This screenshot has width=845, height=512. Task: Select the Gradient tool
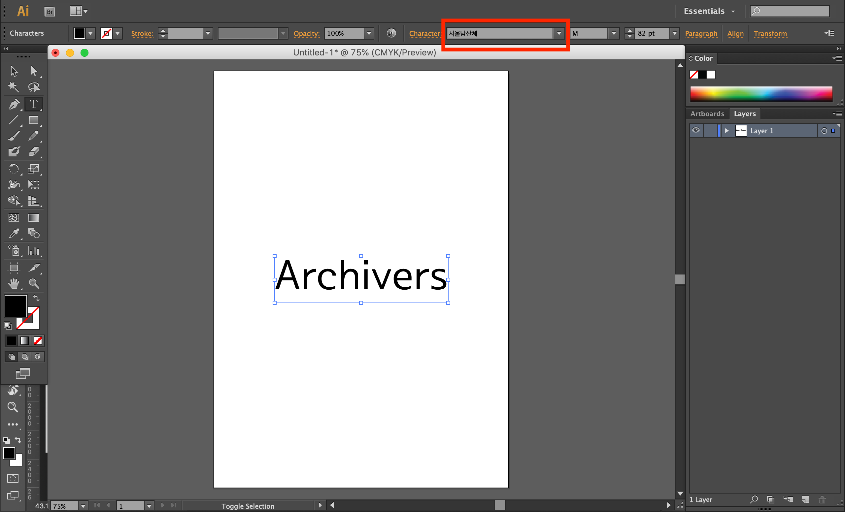click(x=34, y=218)
